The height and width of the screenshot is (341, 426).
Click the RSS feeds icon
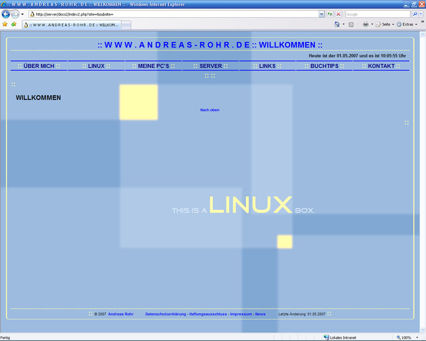tap(351, 25)
